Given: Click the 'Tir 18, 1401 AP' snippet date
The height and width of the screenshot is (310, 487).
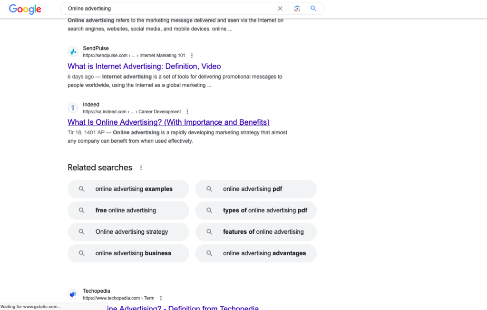Looking at the screenshot, I should [86, 132].
